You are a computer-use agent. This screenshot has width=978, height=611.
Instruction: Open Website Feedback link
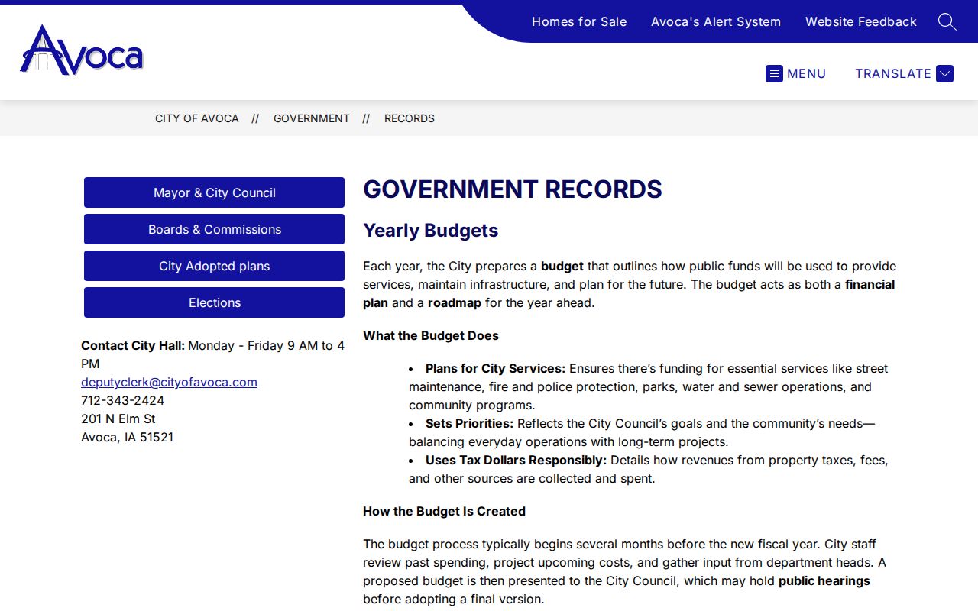coord(860,21)
